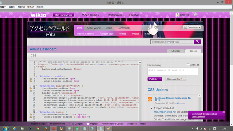Open the C933103 user menu
Image resolution: width=233 pixels, height=131 pixels.
(x=185, y=15)
